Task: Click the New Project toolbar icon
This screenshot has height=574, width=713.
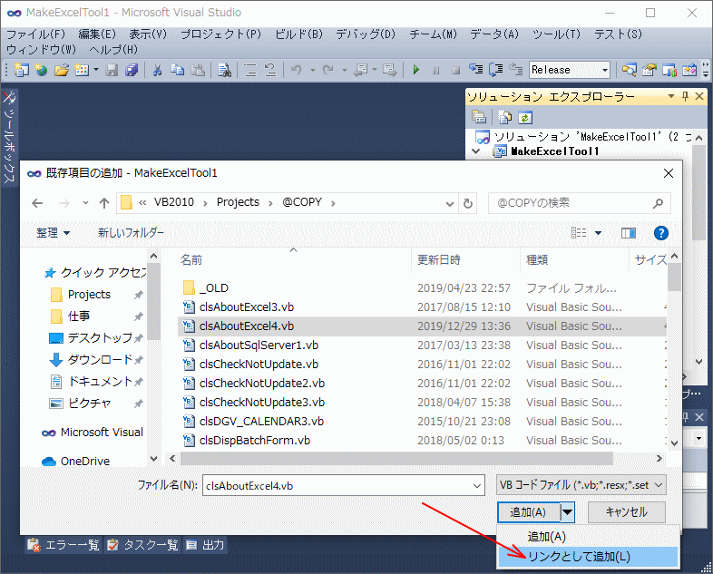Action: point(21,70)
